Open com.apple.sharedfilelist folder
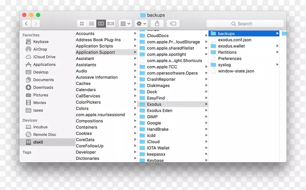306x190 pixels. tap(173, 48)
